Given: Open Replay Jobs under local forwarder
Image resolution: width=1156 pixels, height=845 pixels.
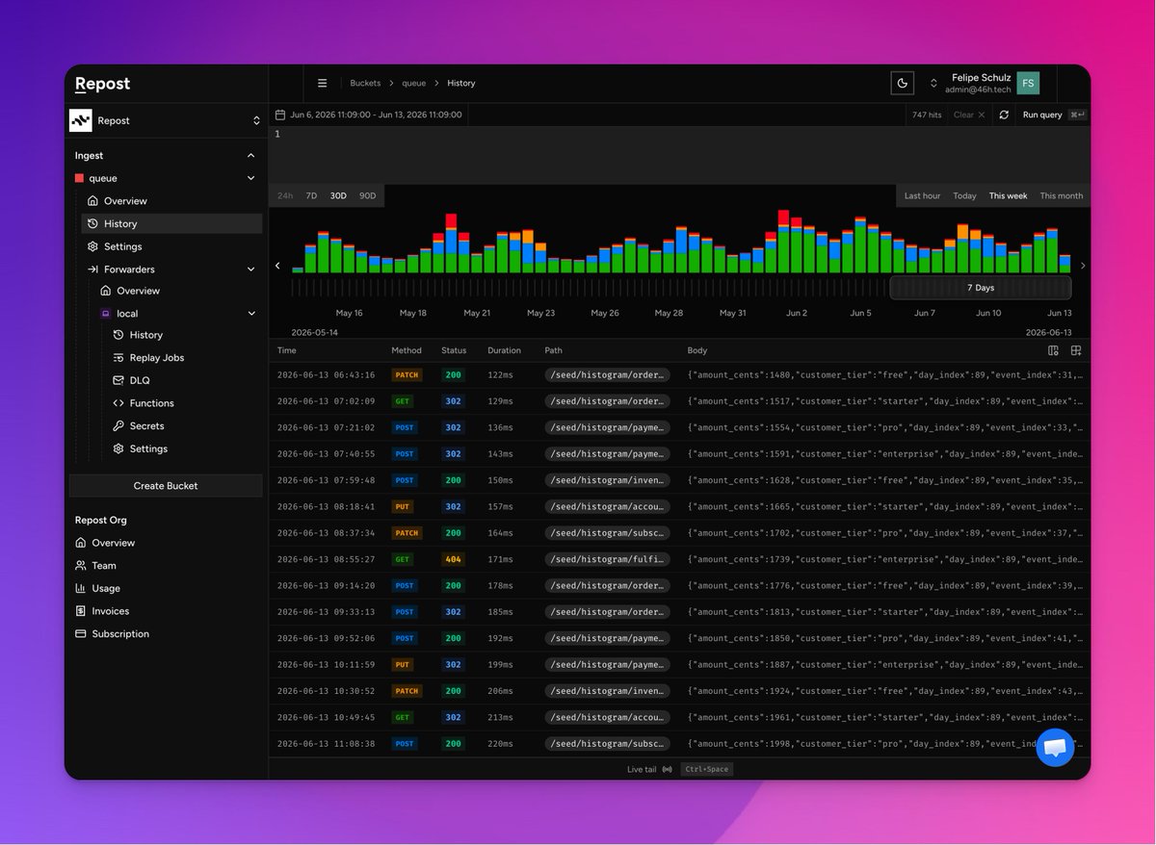Looking at the screenshot, I should click(156, 358).
